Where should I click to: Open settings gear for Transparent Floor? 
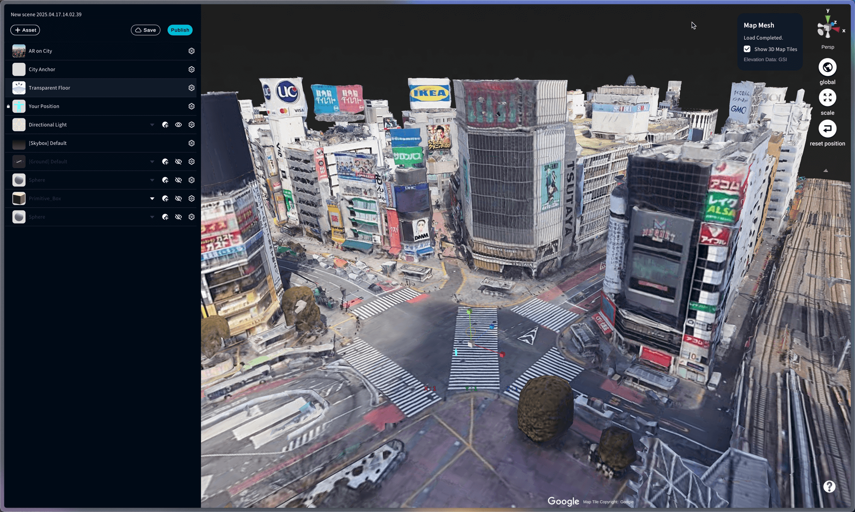(x=192, y=88)
